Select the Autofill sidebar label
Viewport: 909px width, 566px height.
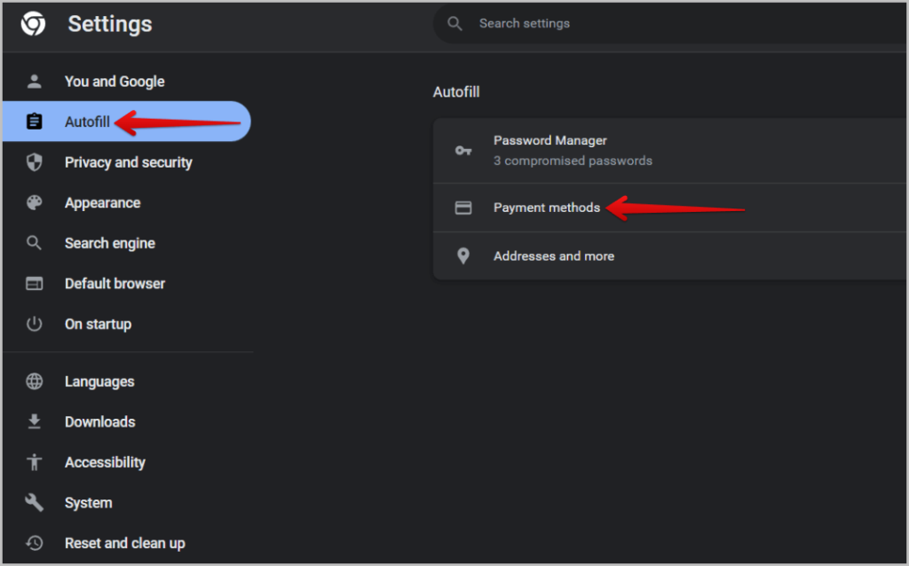pyautogui.click(x=87, y=122)
